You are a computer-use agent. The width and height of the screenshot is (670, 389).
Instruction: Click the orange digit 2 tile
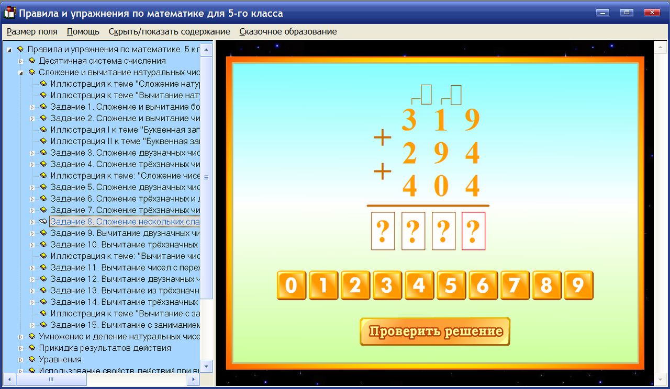[x=356, y=285]
